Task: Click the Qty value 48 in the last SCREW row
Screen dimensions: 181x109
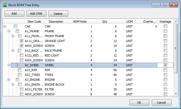Action: (115, 94)
